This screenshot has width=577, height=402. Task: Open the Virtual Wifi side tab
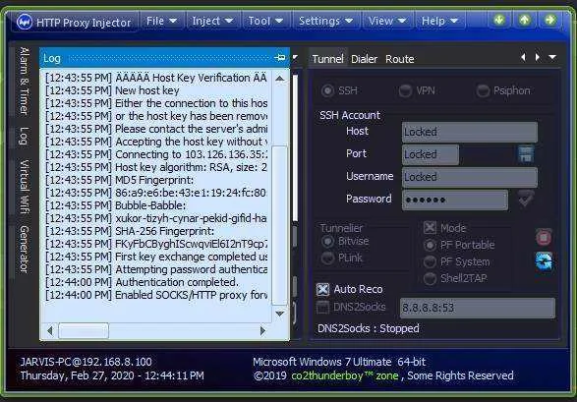24,187
